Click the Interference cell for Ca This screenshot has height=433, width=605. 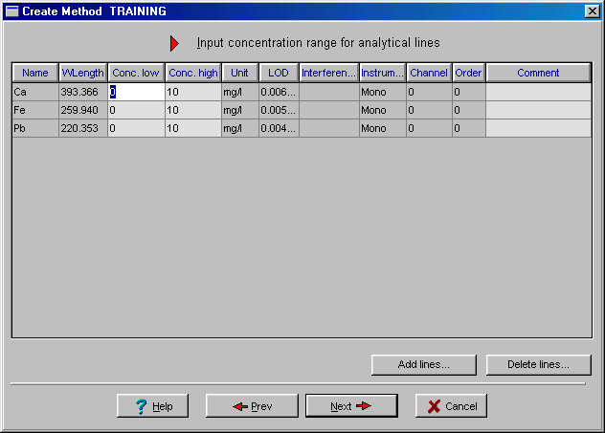pos(329,92)
